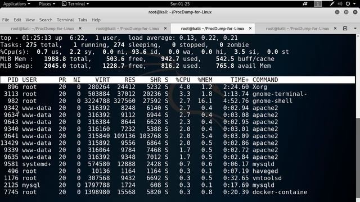This screenshot has width=360, height=202.
Task: Click the new tab icon
Action: tap(345, 29)
